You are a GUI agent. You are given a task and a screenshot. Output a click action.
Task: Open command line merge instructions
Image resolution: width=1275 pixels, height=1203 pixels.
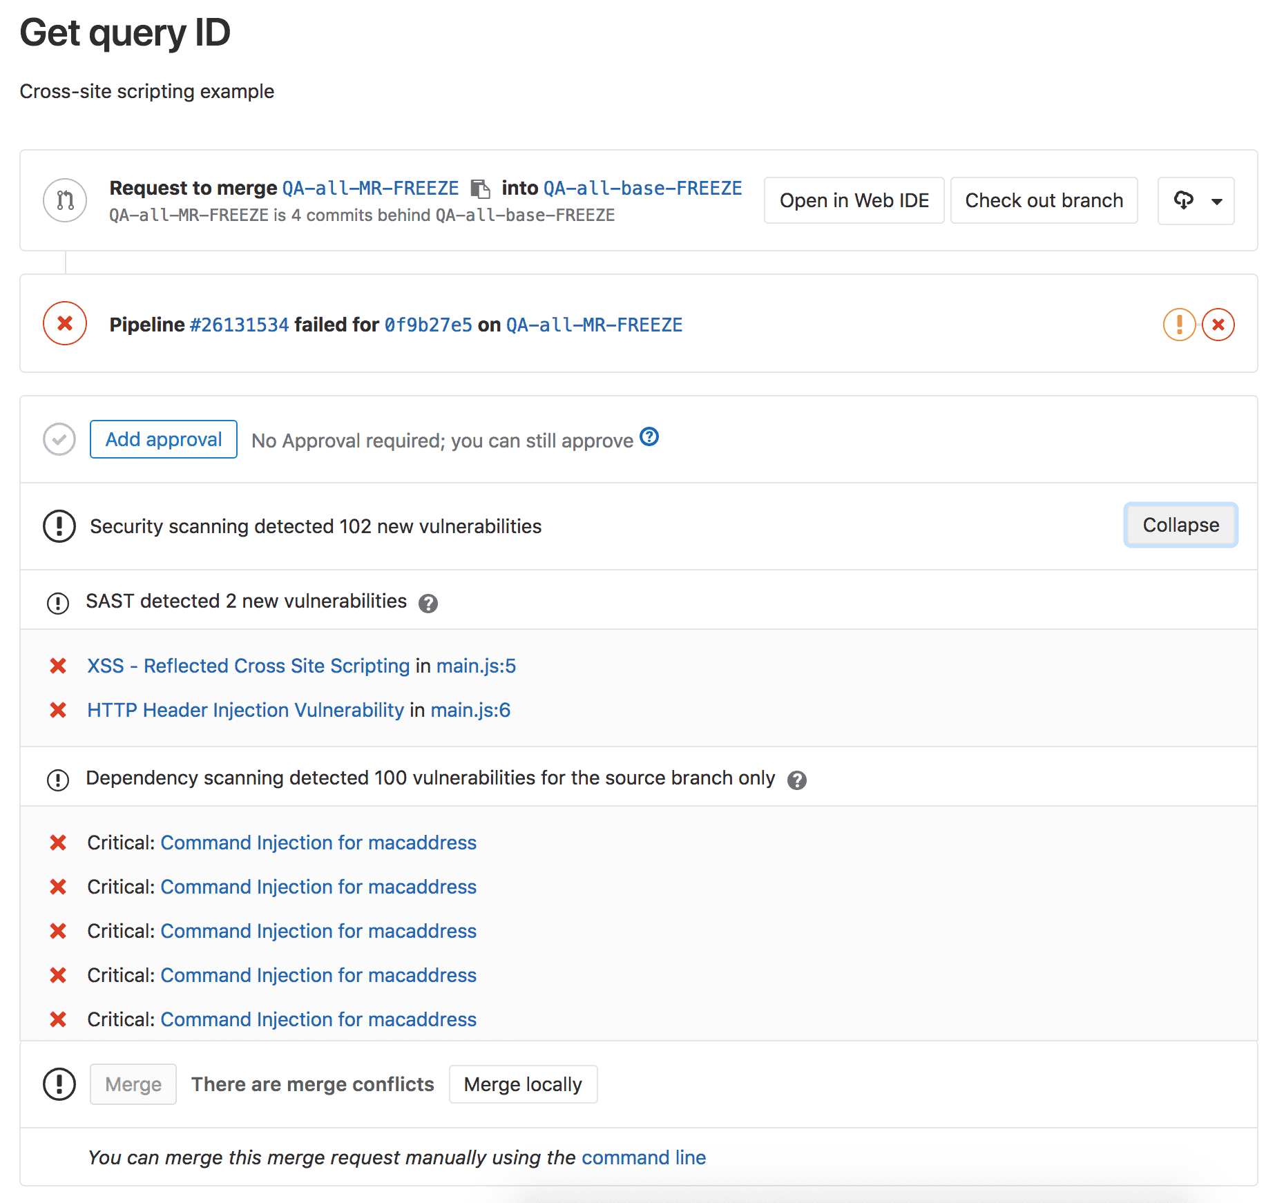pyautogui.click(x=644, y=1157)
